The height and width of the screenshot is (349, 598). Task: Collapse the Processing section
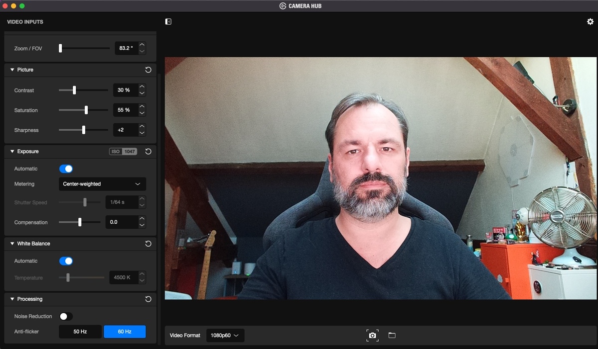click(x=12, y=299)
